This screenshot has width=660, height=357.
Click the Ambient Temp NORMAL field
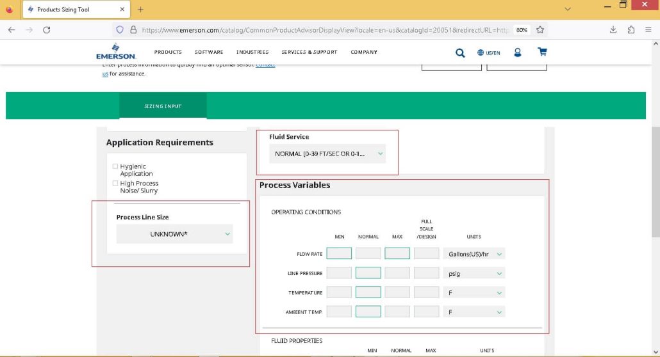(368, 311)
